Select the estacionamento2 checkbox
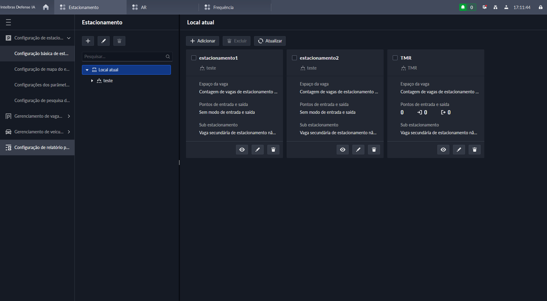This screenshot has height=301, width=547. 294,58
